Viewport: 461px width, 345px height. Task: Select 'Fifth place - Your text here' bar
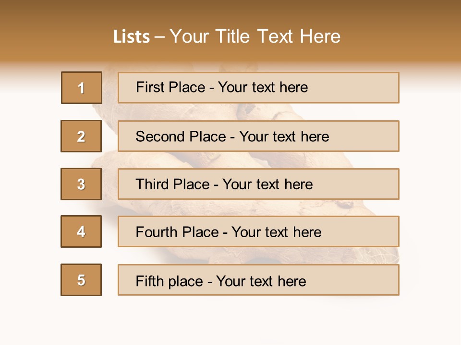pyautogui.click(x=258, y=280)
